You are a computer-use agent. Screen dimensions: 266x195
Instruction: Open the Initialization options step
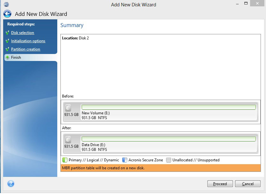click(x=28, y=41)
